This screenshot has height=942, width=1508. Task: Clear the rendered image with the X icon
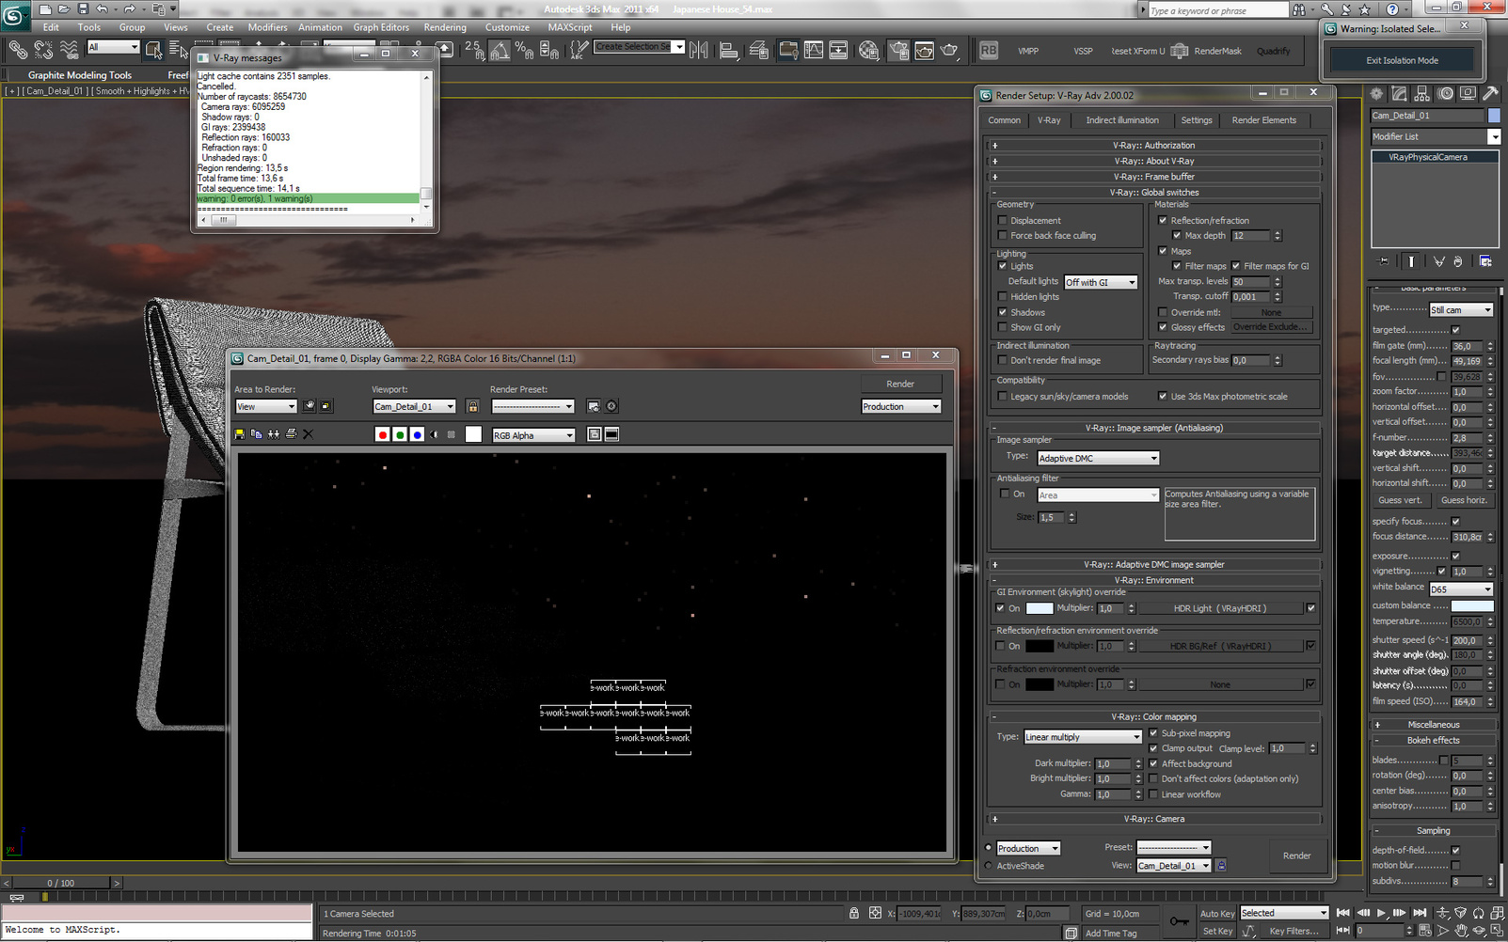308,434
